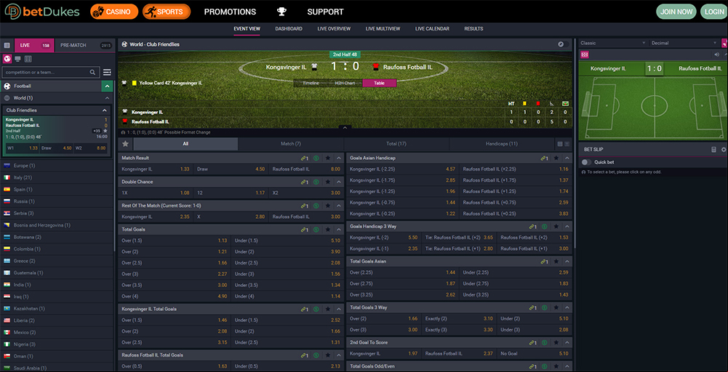The width and height of the screenshot is (728, 372).
Task: Open the CASINO section
Action: tap(114, 12)
